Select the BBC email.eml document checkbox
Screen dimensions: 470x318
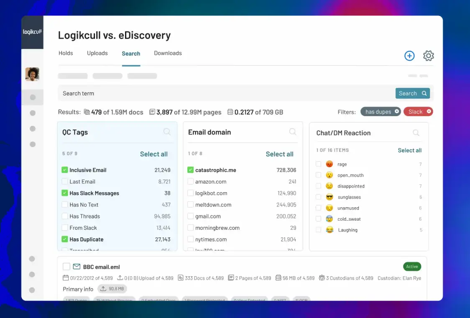[66, 267]
